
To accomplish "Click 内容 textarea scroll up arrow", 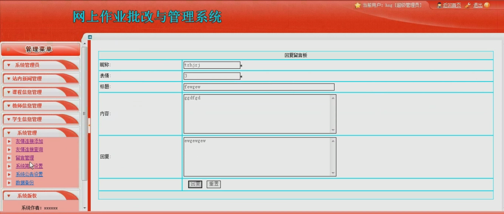I will (333, 98).
